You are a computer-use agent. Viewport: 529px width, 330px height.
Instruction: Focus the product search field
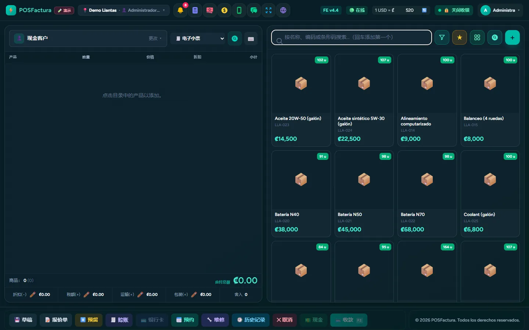(x=352, y=37)
